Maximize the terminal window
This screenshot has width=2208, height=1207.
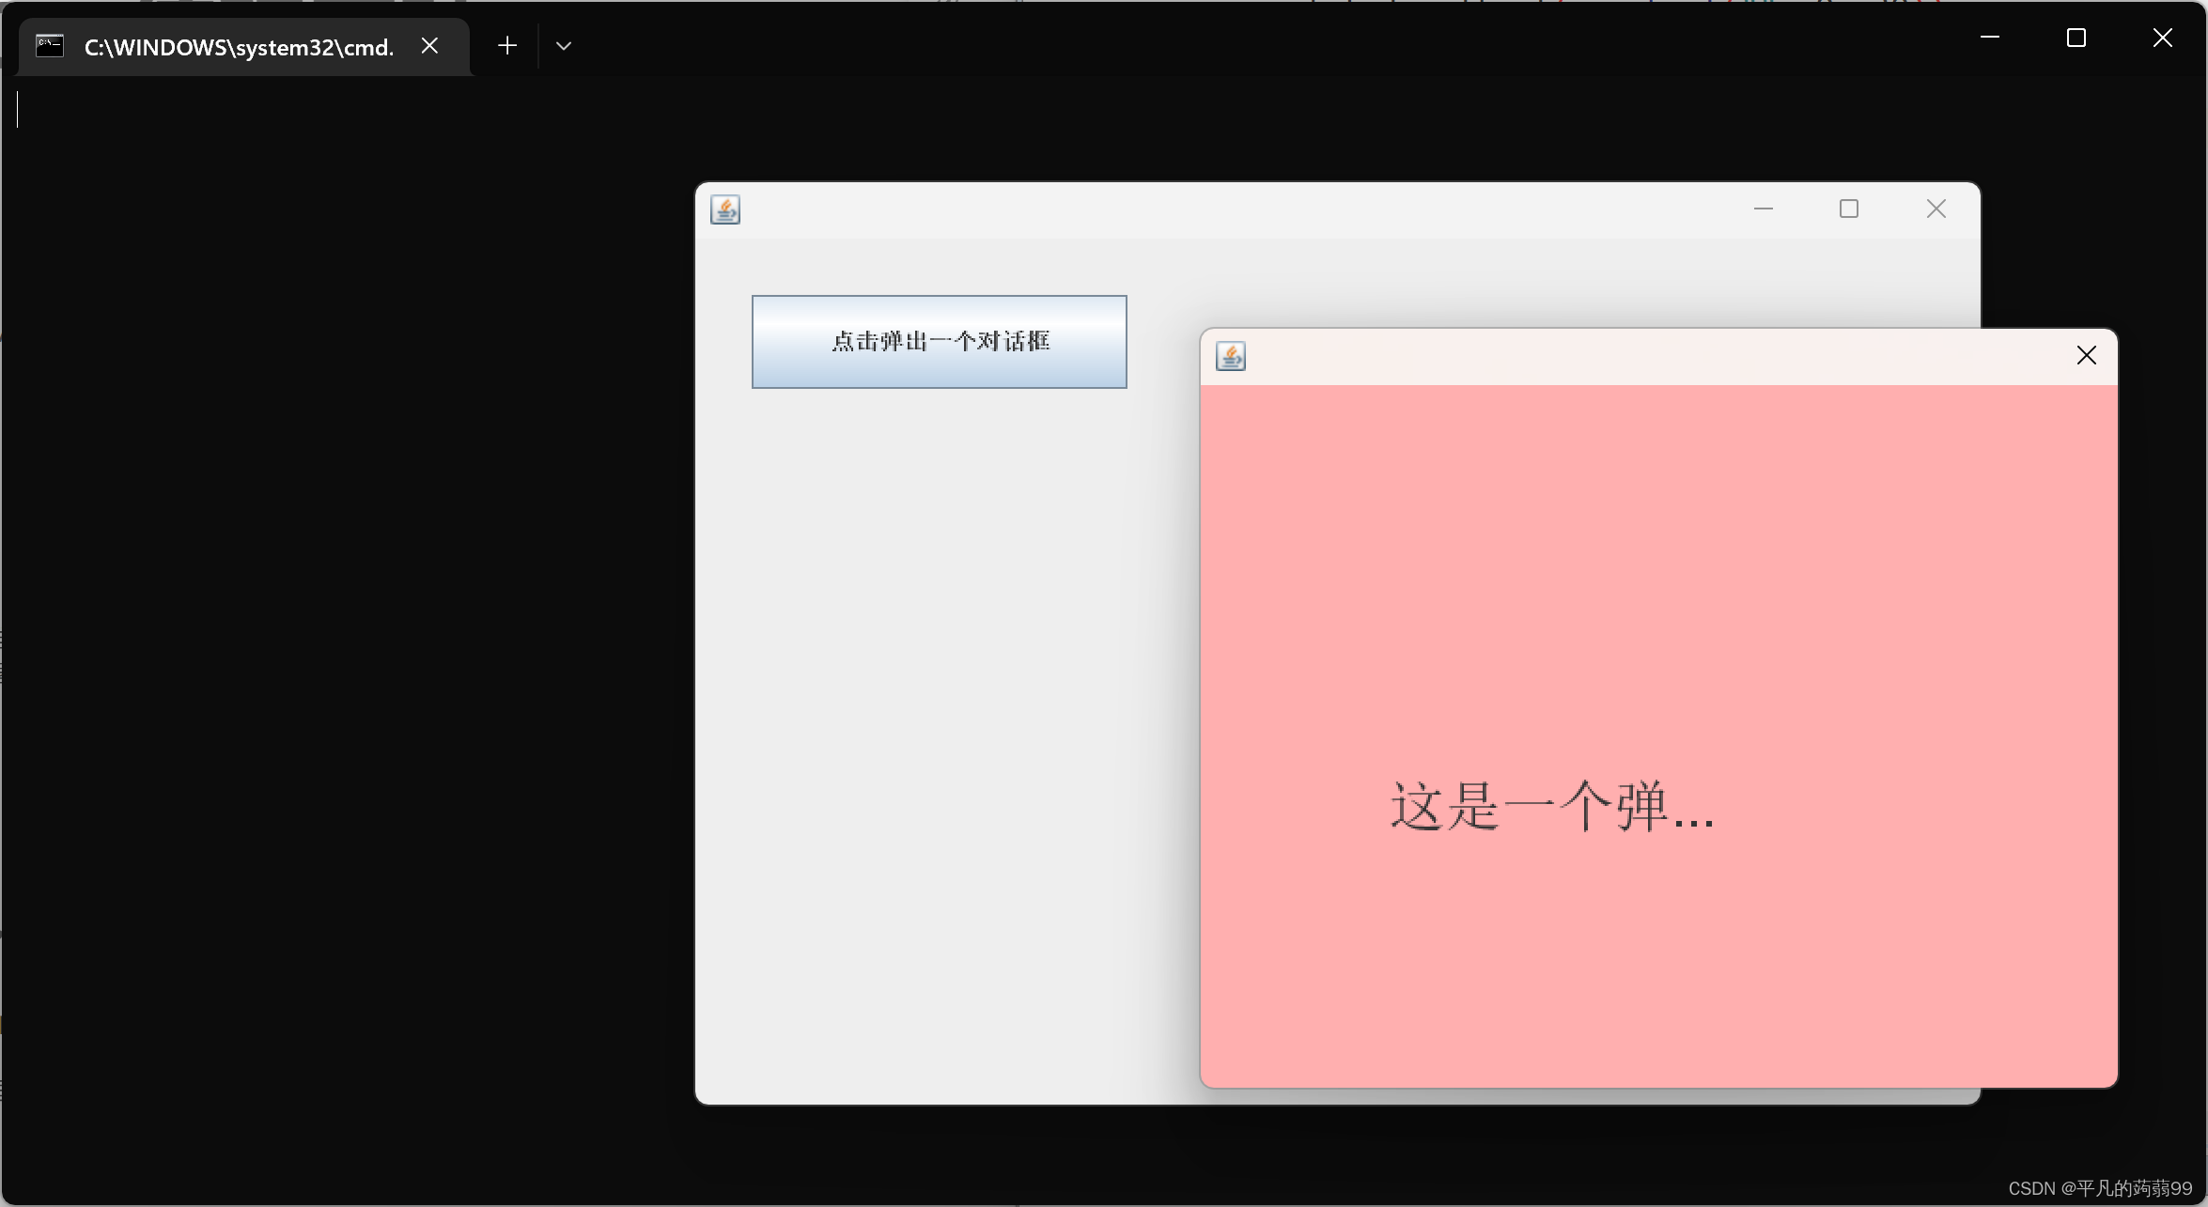coord(2076,38)
